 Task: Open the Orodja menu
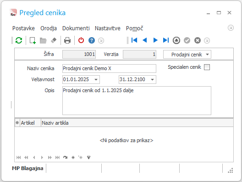coord(49,28)
